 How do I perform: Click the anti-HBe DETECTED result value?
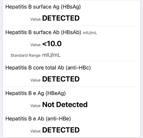pyautogui.click(x=61, y=130)
